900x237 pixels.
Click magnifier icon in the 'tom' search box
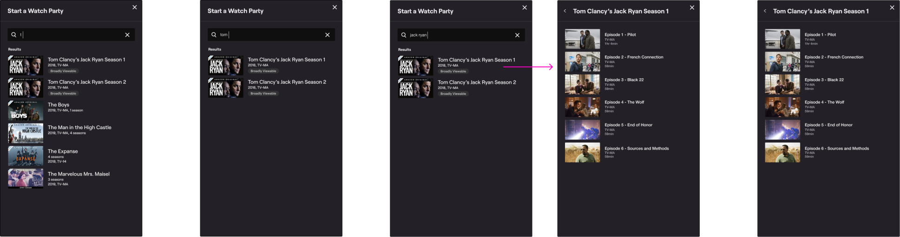[x=214, y=35]
